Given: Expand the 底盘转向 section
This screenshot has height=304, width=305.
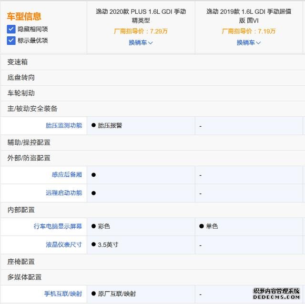Looking at the screenshot, I should coord(152,78).
